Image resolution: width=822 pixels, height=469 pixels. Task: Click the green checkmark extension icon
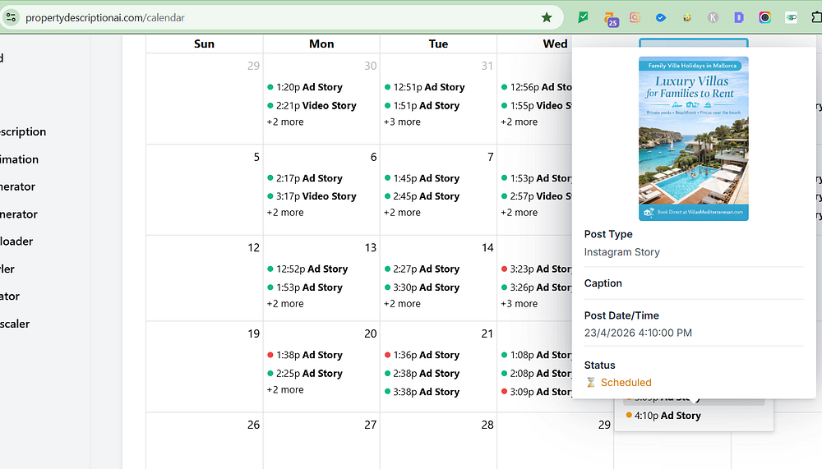coord(584,17)
